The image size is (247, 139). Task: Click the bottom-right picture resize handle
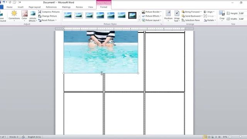138,73
